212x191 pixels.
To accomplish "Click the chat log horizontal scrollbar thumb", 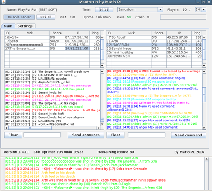I will point(30,128).
